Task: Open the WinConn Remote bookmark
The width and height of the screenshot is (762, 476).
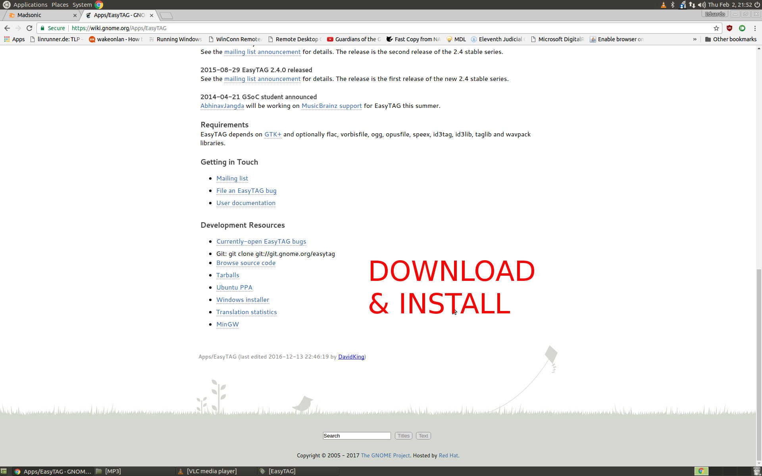Action: pos(235,39)
